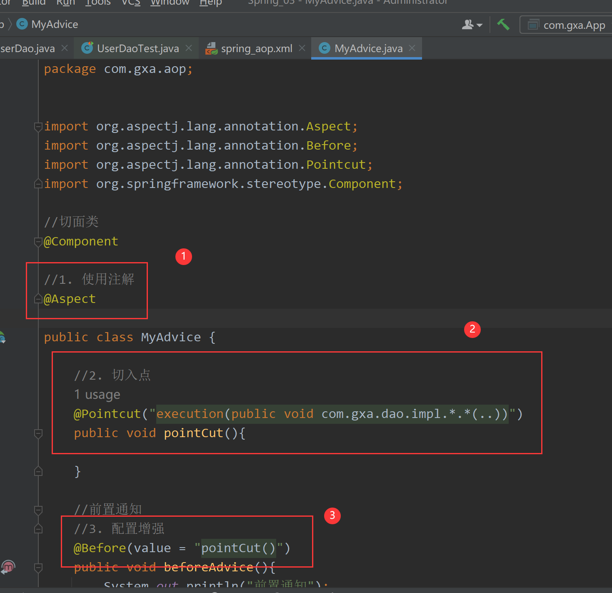Open the Code With Me users icon
Screen dimensions: 612x593
[467, 24]
